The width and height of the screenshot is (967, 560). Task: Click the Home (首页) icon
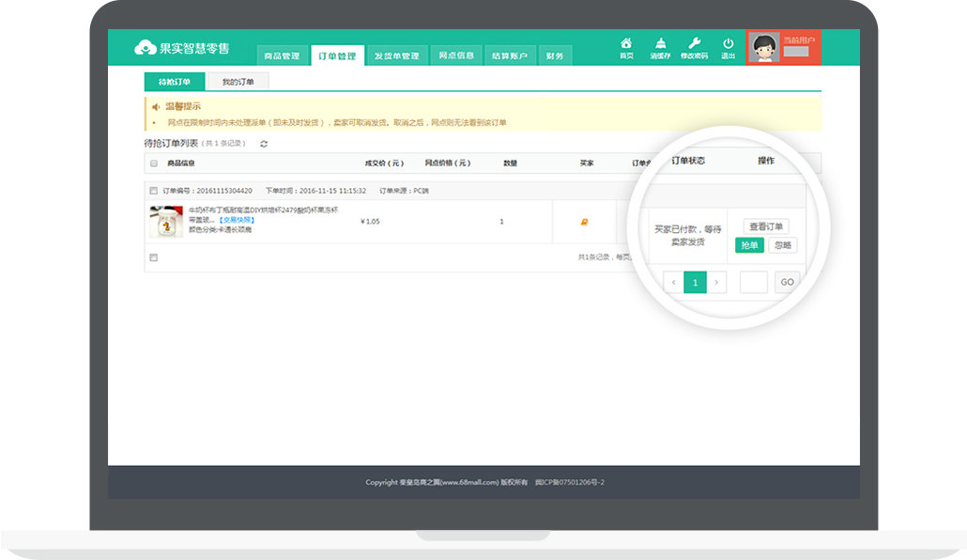(626, 44)
